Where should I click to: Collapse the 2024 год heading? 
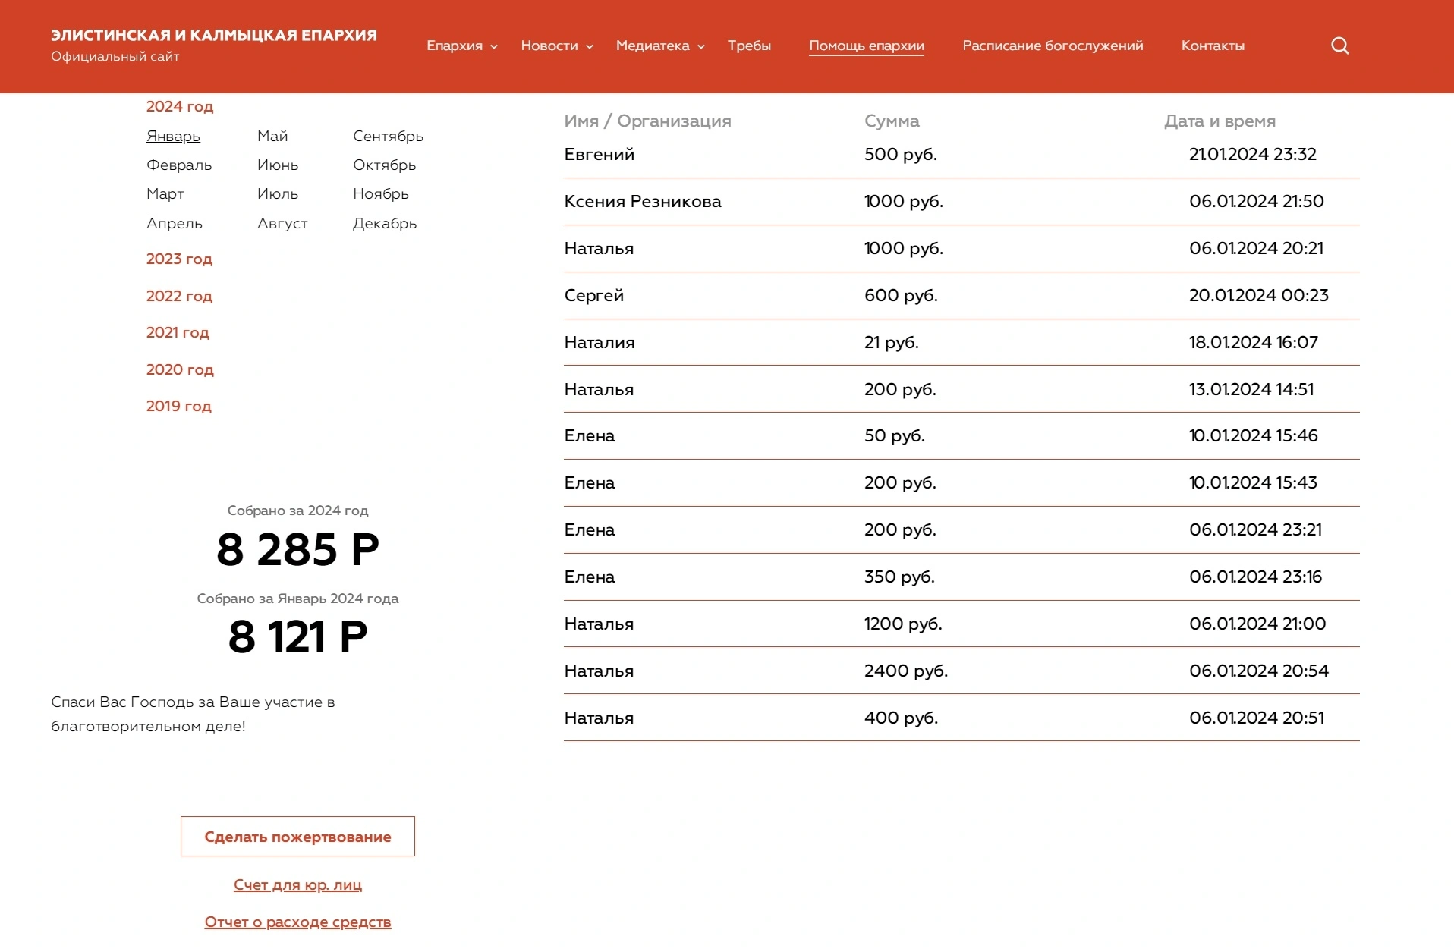tap(180, 106)
